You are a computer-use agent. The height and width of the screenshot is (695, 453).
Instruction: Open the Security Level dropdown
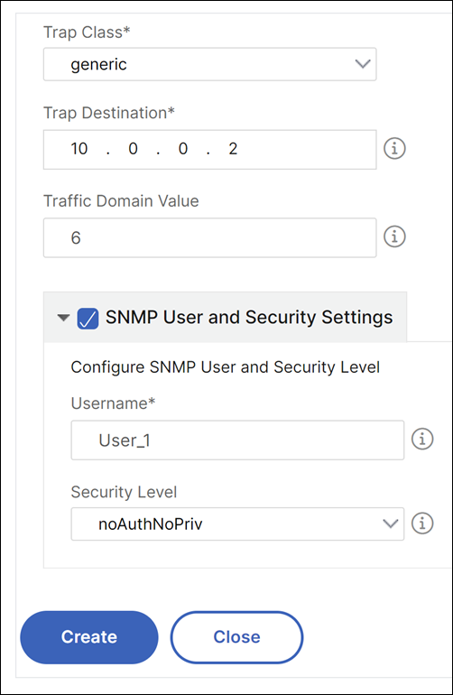(x=237, y=524)
